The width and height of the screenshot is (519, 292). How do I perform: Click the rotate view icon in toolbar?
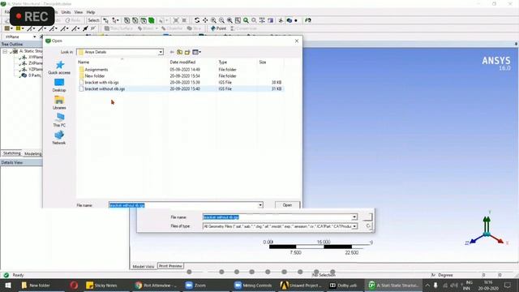point(197,20)
